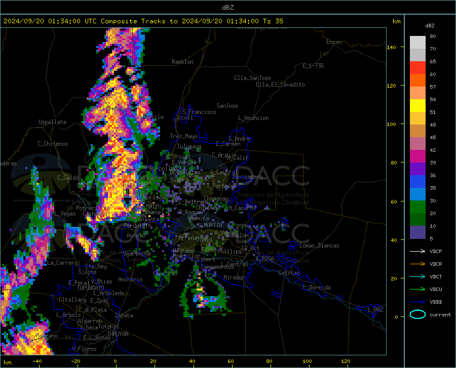Viewport: 456px width, 368px height.
Task: Click the C_Chilenos map label
Action: pyautogui.click(x=53, y=144)
